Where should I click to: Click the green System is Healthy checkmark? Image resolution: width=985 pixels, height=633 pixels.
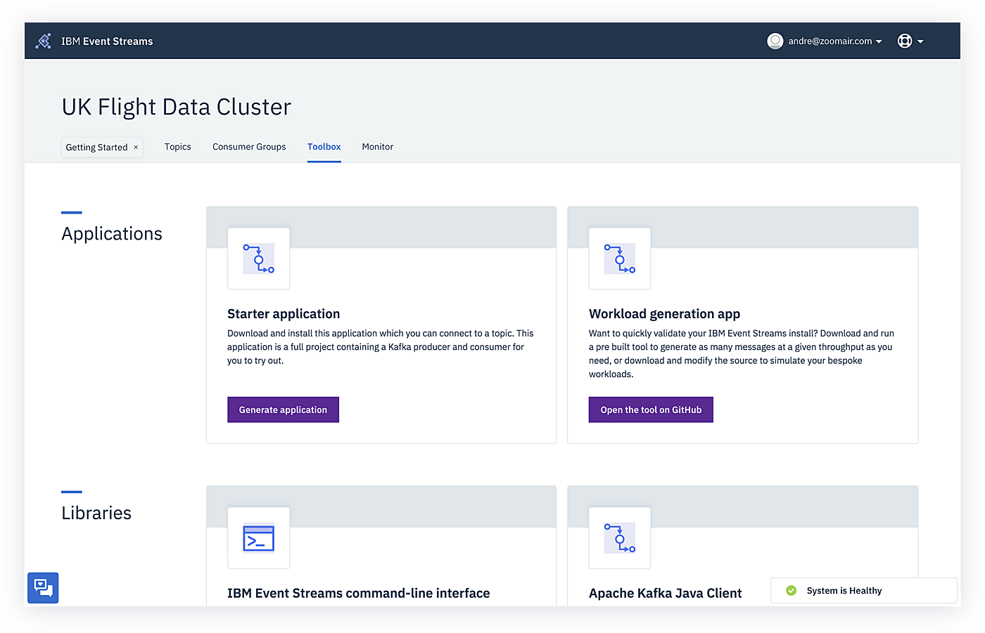pos(791,591)
